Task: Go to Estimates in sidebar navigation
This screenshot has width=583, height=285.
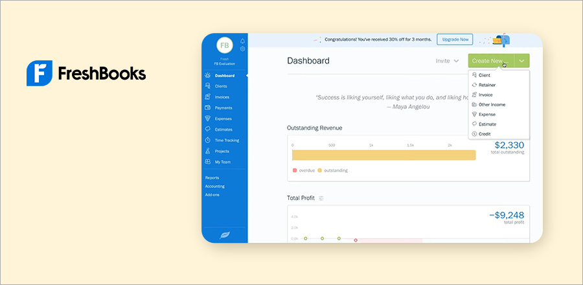Action: coord(223,130)
